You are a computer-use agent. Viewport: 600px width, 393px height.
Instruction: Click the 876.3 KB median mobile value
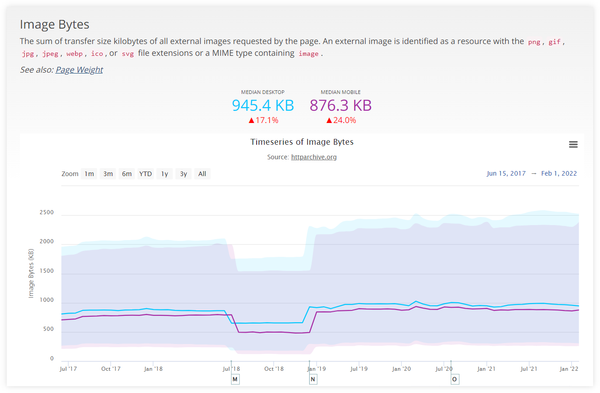[x=341, y=105]
